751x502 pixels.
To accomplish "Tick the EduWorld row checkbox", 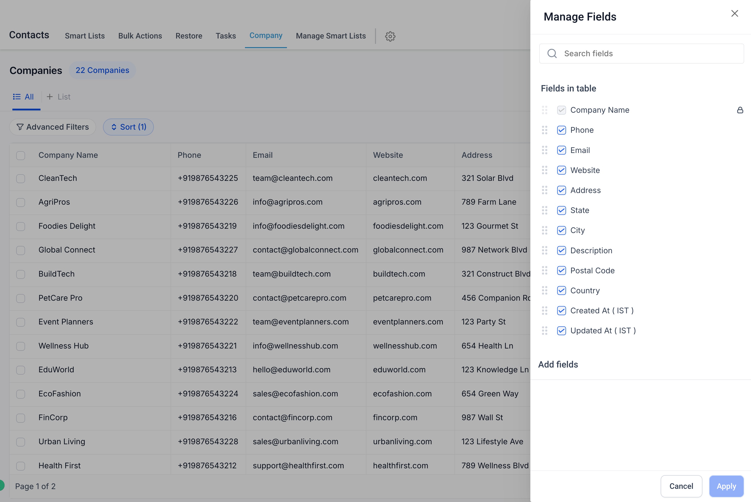I will point(21,370).
